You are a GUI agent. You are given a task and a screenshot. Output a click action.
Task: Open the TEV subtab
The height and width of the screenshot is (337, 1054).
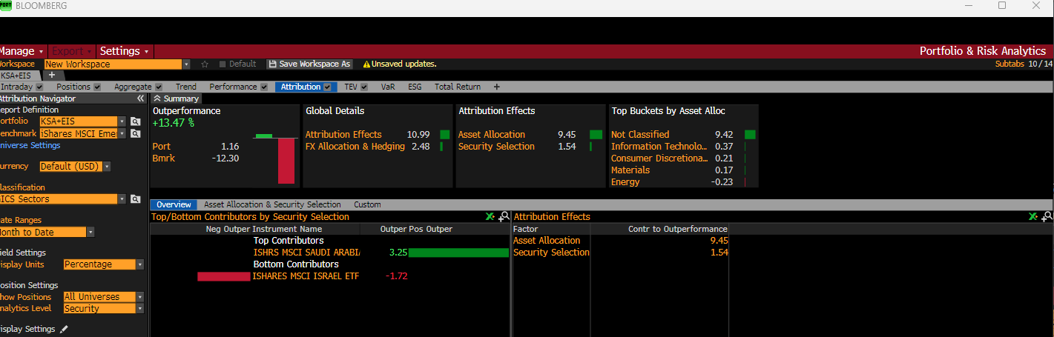(x=351, y=87)
